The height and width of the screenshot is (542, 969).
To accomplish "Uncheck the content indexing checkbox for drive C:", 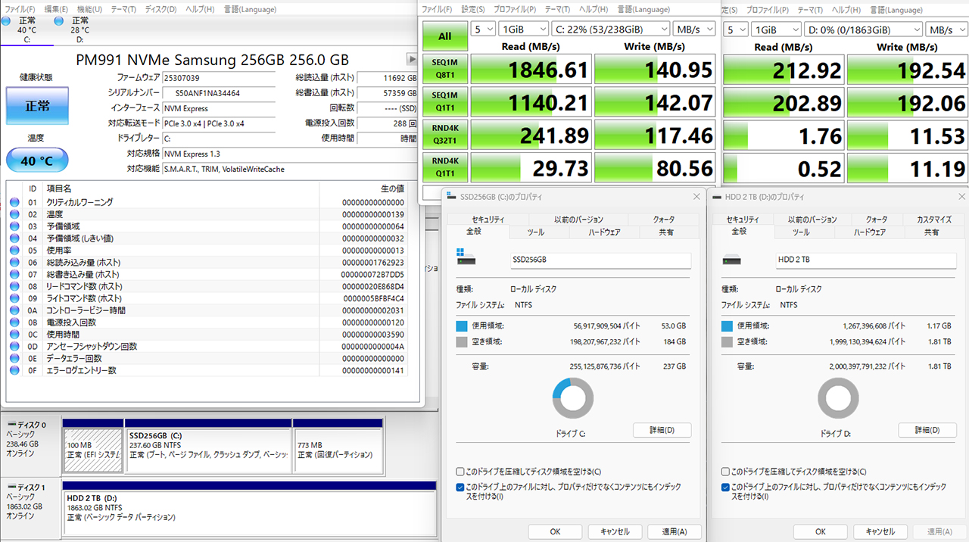I will click(x=460, y=487).
